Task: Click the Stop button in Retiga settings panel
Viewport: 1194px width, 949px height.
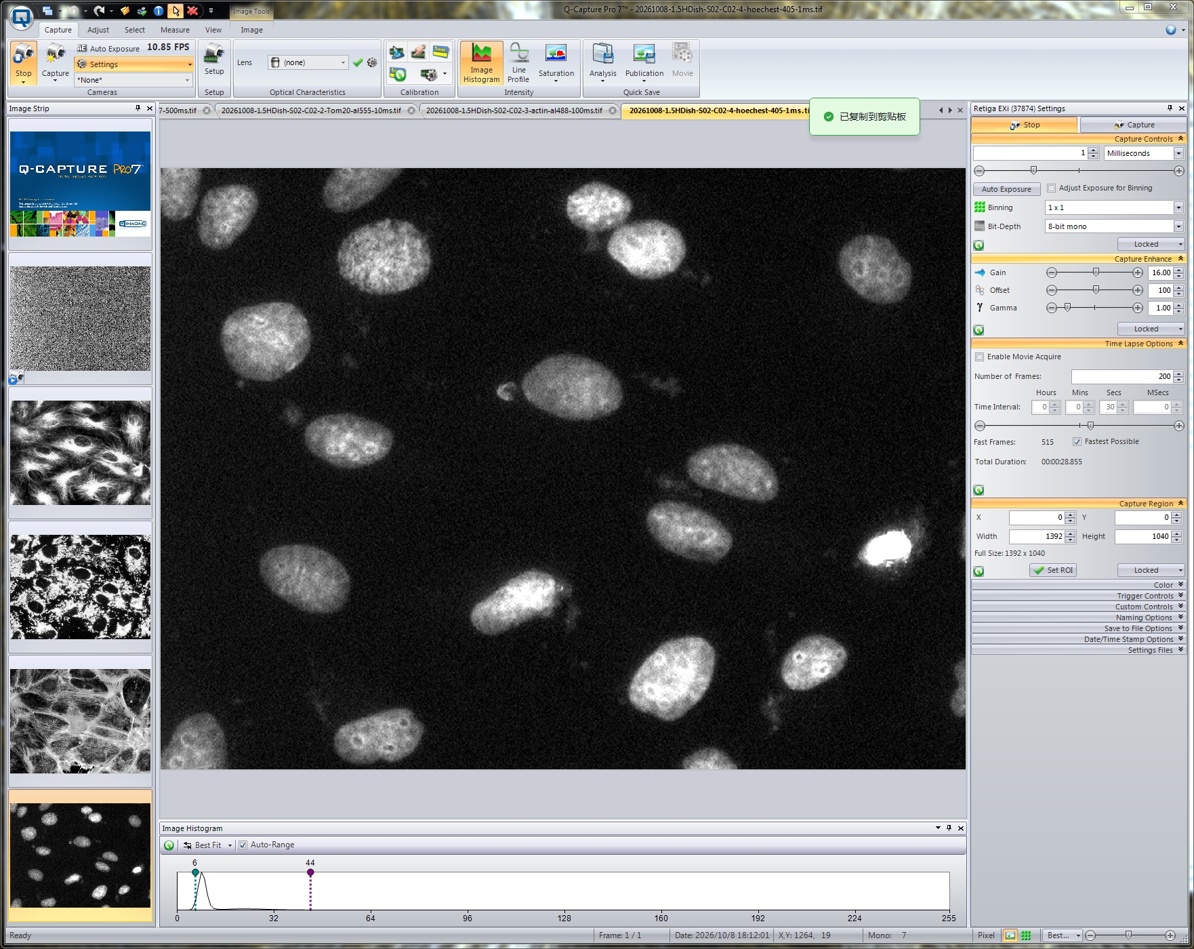Action: click(1024, 125)
